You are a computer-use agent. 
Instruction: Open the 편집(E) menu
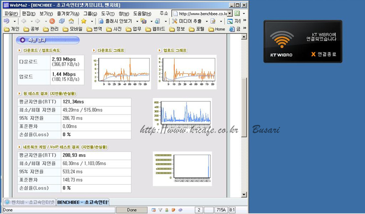pyautogui.click(x=29, y=14)
